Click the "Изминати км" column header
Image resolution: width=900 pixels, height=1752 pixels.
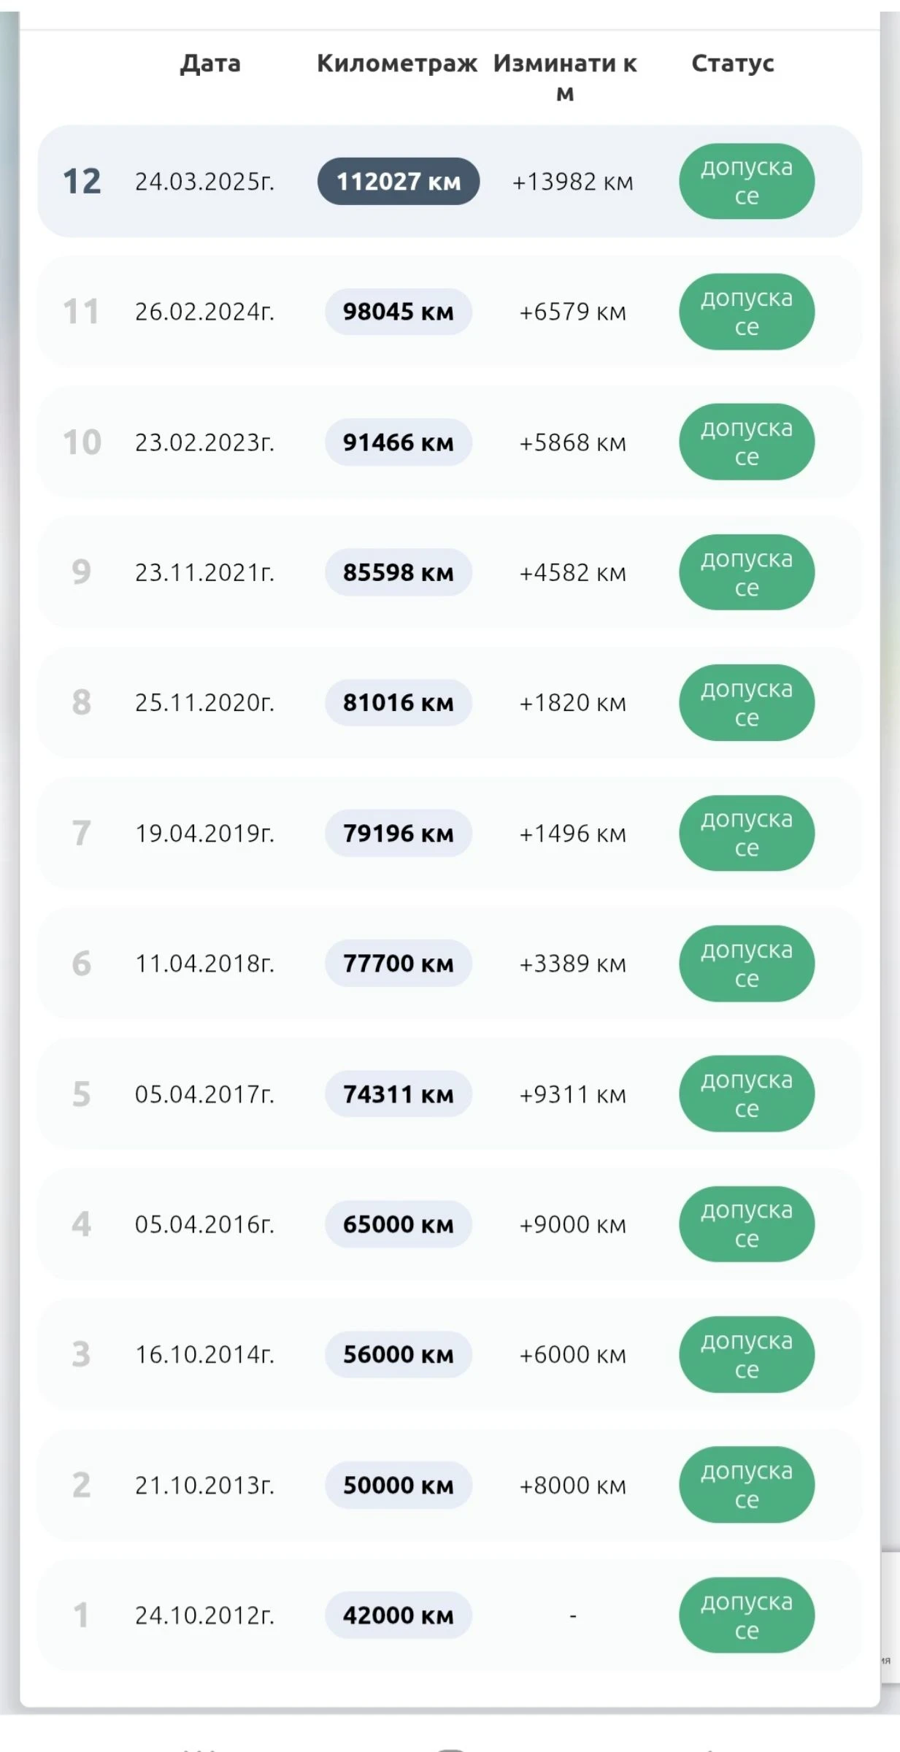click(x=565, y=77)
